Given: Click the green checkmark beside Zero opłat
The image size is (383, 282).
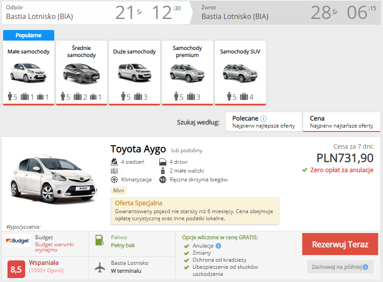Looking at the screenshot, I should pos(304,170).
